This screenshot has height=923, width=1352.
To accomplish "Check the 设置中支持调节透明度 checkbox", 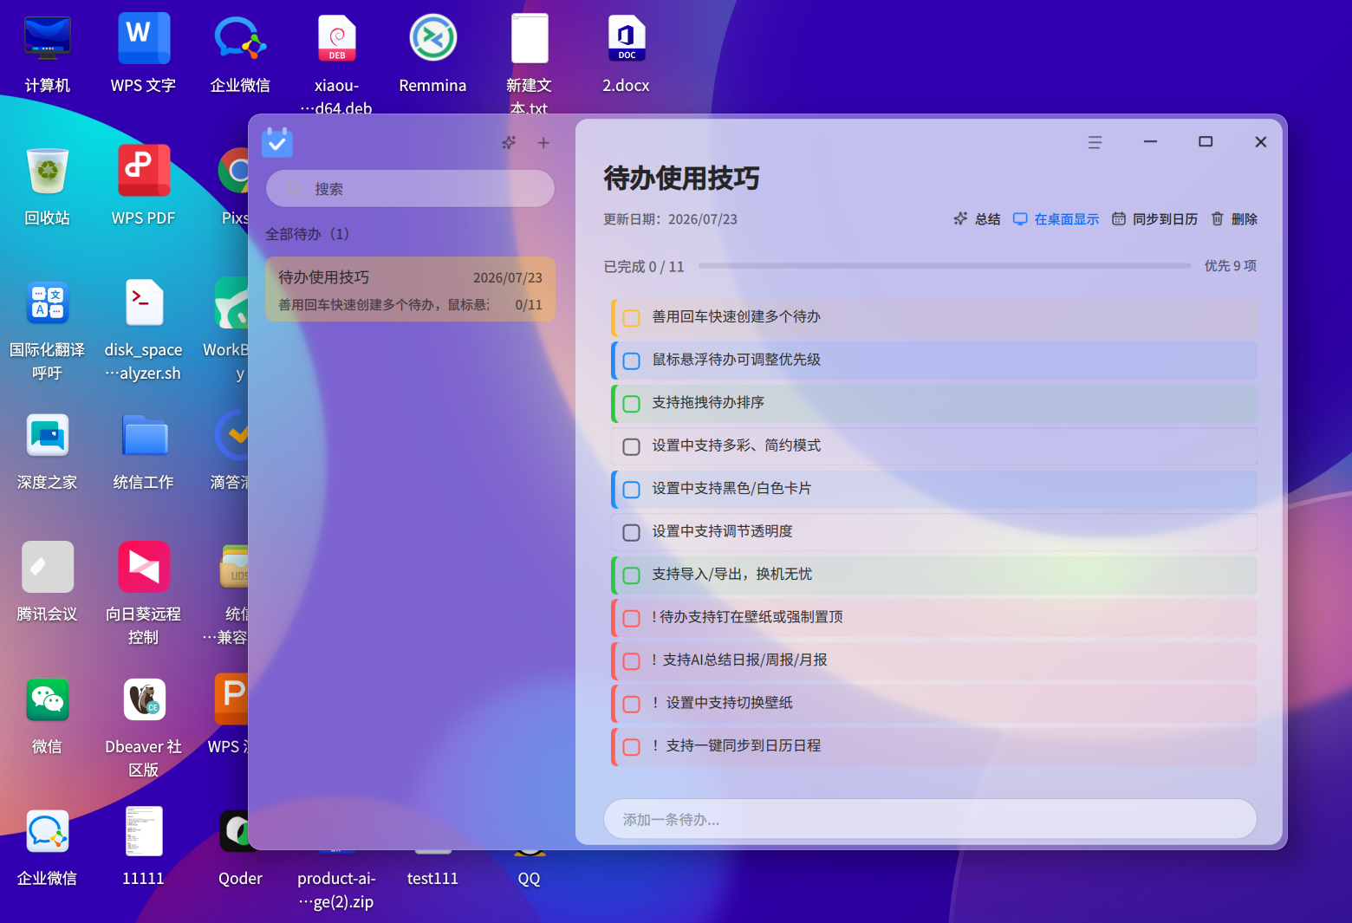I will pyautogui.click(x=632, y=532).
